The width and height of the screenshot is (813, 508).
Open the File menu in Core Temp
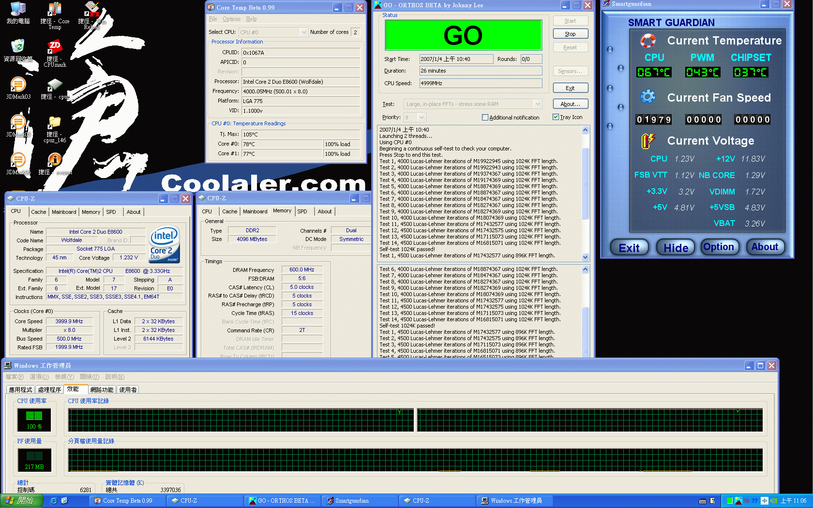tap(213, 19)
